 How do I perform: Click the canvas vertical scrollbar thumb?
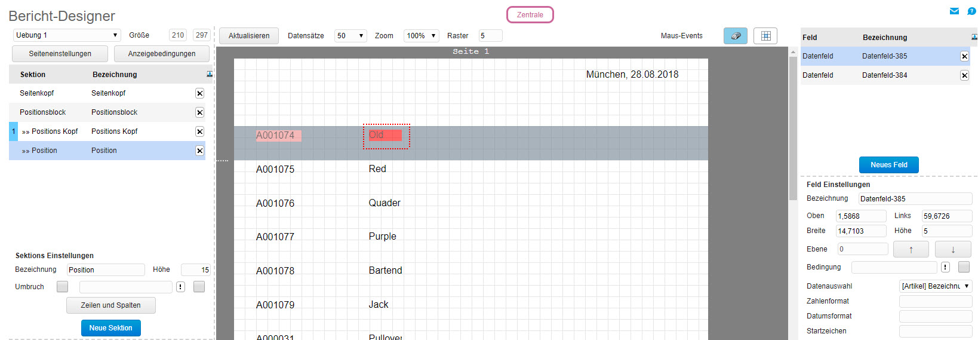793,128
